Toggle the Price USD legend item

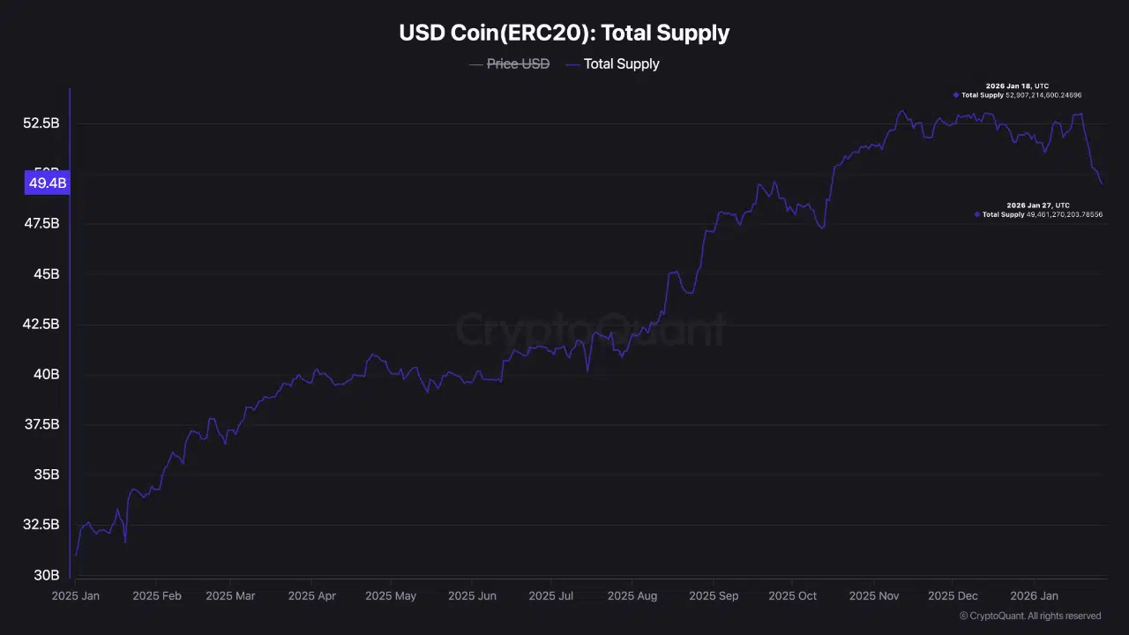click(x=517, y=63)
